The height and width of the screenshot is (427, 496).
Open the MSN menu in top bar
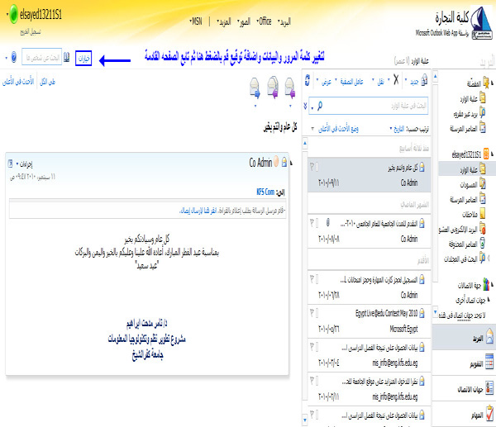195,18
